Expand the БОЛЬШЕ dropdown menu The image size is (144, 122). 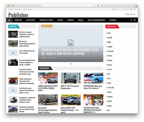point(113,20)
